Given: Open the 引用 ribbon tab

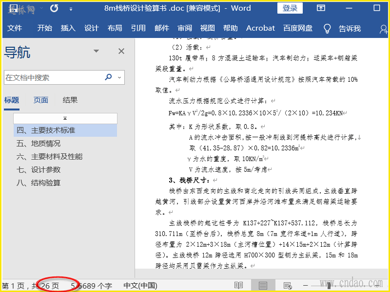Looking at the screenshot, I should [138, 28].
